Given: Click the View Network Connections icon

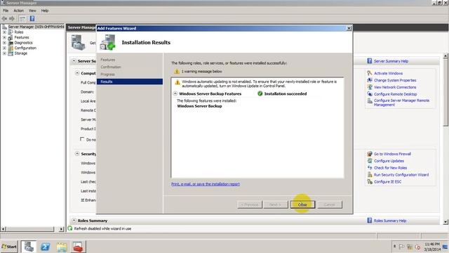Looking at the screenshot, I should 370,87.
